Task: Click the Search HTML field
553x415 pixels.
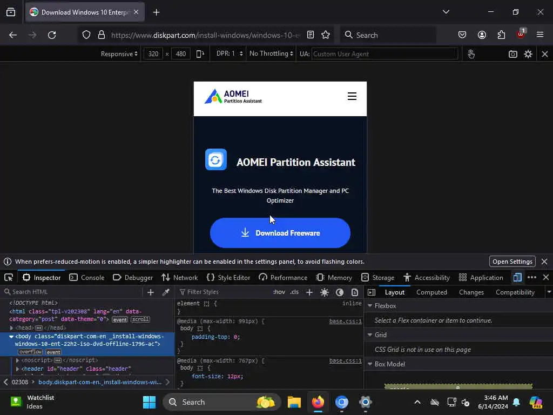Action: click(72, 292)
